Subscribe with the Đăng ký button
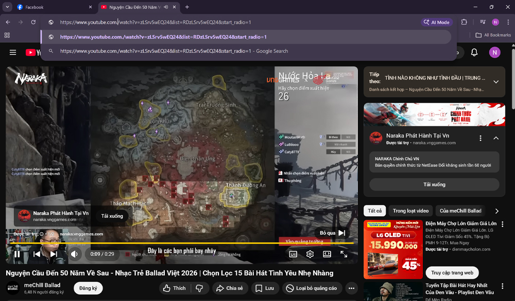The width and height of the screenshot is (515, 301). (88, 288)
